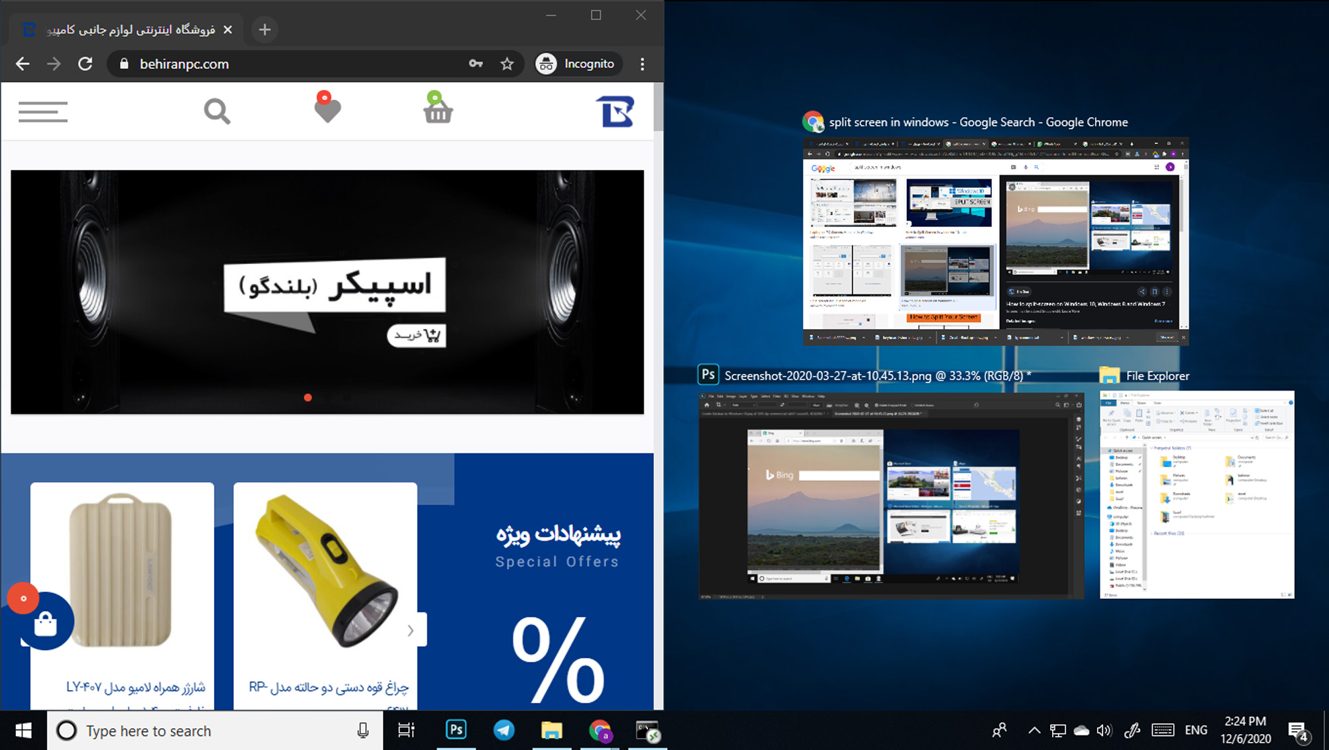Open the yellow flashlight product link
The width and height of the screenshot is (1329, 750).
(x=329, y=686)
